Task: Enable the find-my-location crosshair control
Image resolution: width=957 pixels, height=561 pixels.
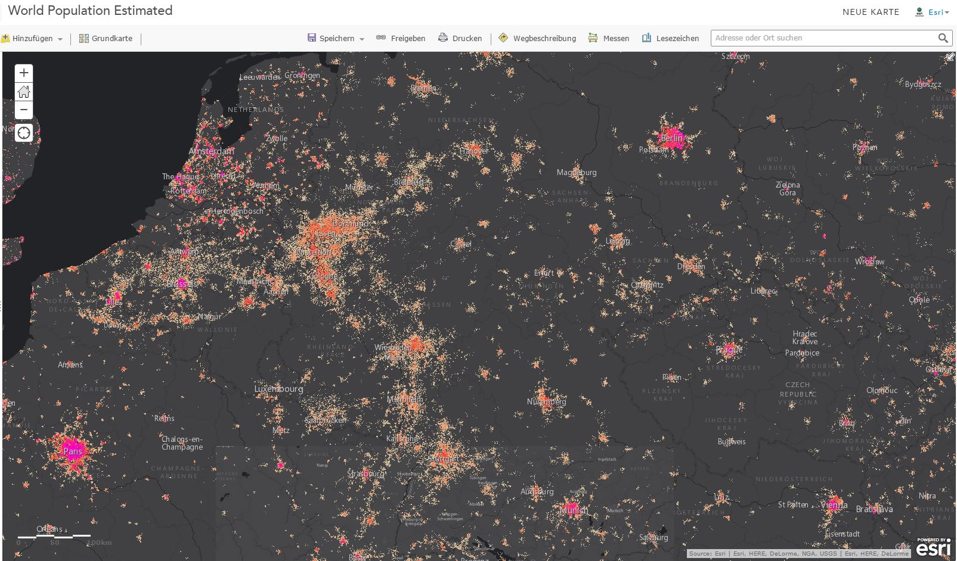Action: pyautogui.click(x=24, y=133)
